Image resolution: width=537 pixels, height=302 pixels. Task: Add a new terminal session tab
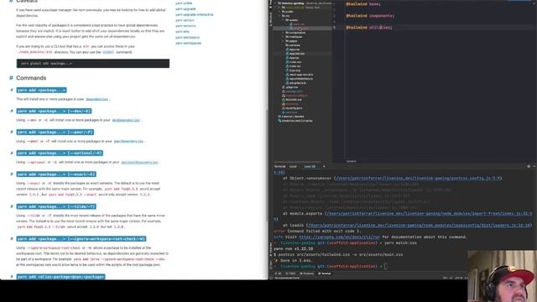(x=324, y=166)
